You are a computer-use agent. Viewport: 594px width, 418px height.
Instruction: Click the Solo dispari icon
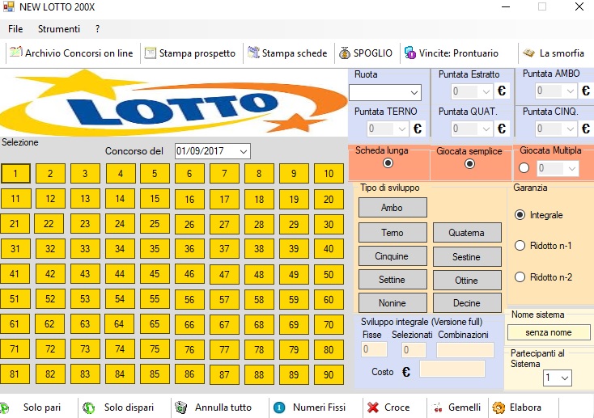click(89, 407)
